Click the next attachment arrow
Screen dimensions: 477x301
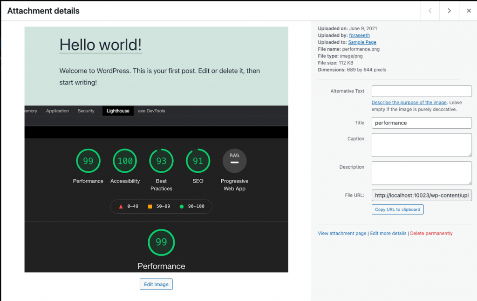[x=449, y=10]
